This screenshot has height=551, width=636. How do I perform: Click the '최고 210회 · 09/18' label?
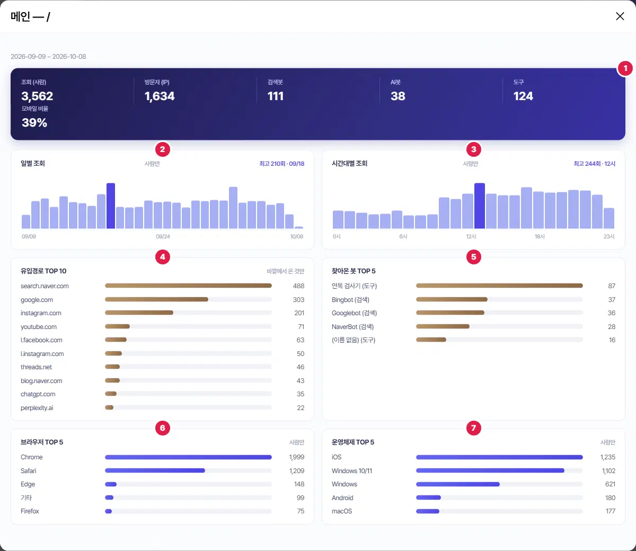click(x=282, y=164)
